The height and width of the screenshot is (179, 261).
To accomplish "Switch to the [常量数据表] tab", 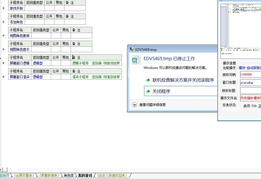I will [x=49, y=175].
